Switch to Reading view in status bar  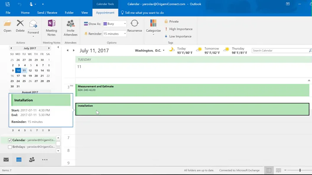click(278, 170)
